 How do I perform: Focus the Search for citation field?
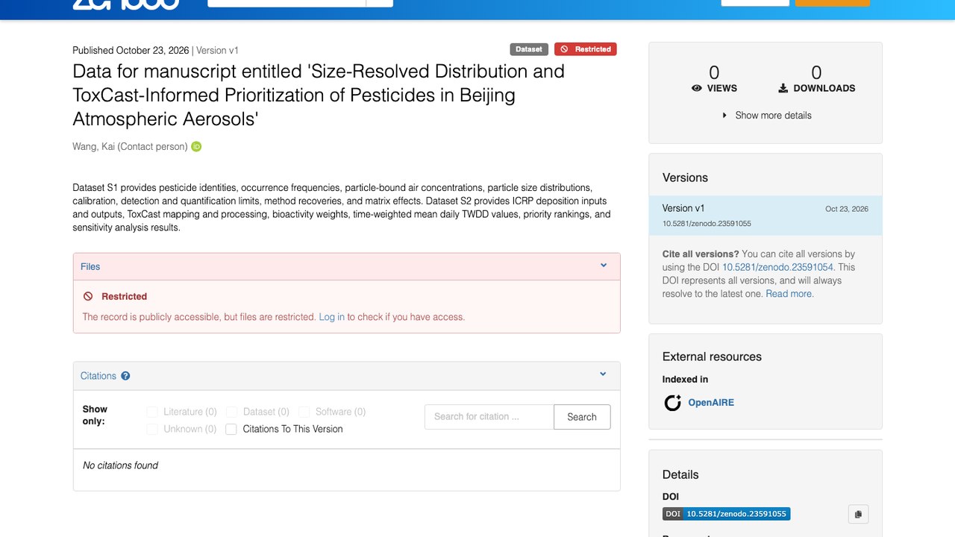point(489,417)
